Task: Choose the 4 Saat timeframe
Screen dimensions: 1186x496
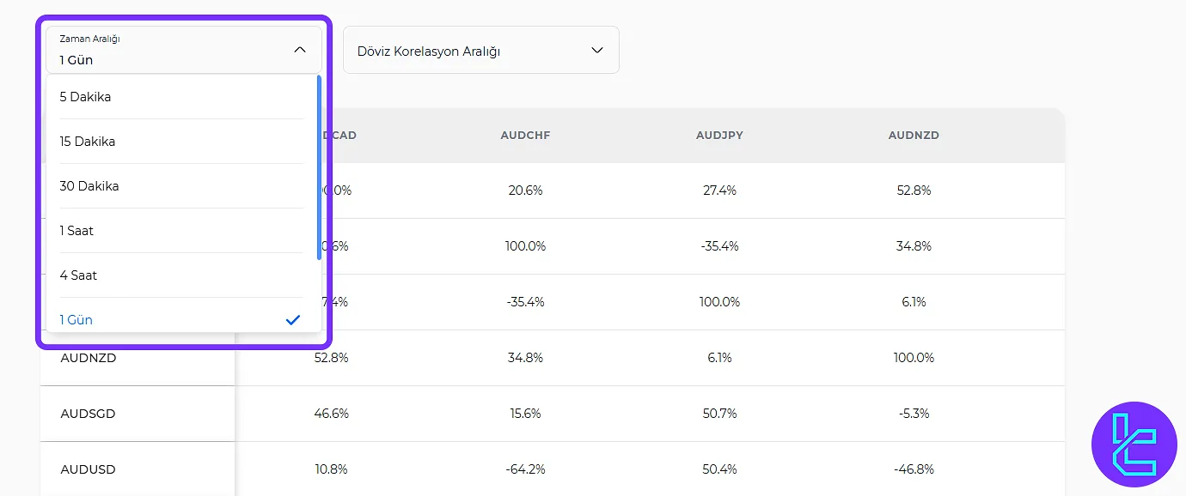Action: [x=78, y=275]
